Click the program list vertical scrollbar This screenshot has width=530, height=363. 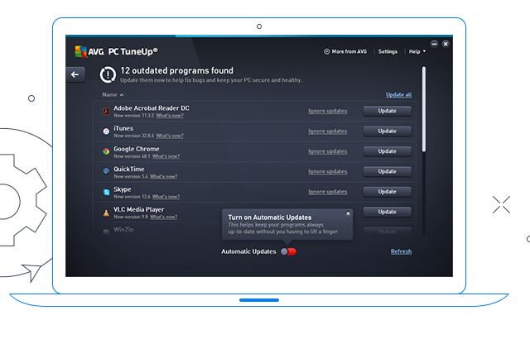click(424, 109)
